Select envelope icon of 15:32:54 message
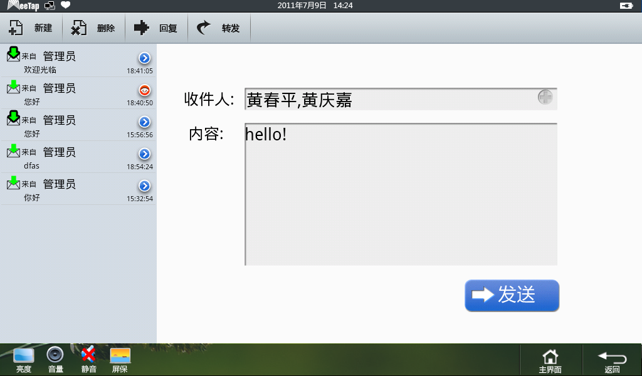The image size is (642, 376). [14, 182]
